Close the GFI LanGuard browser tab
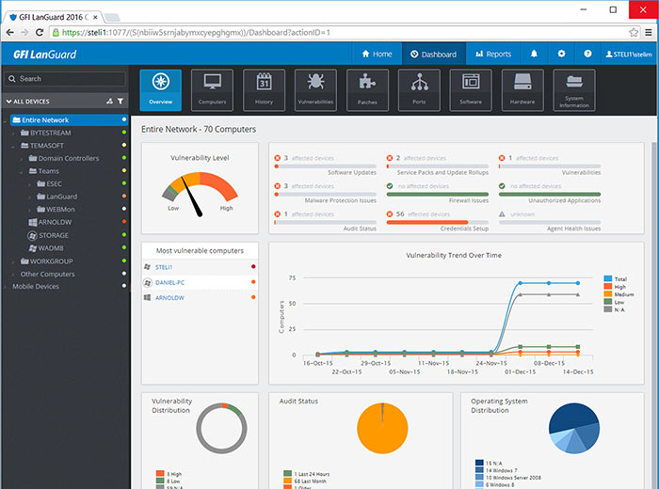 coord(95,17)
